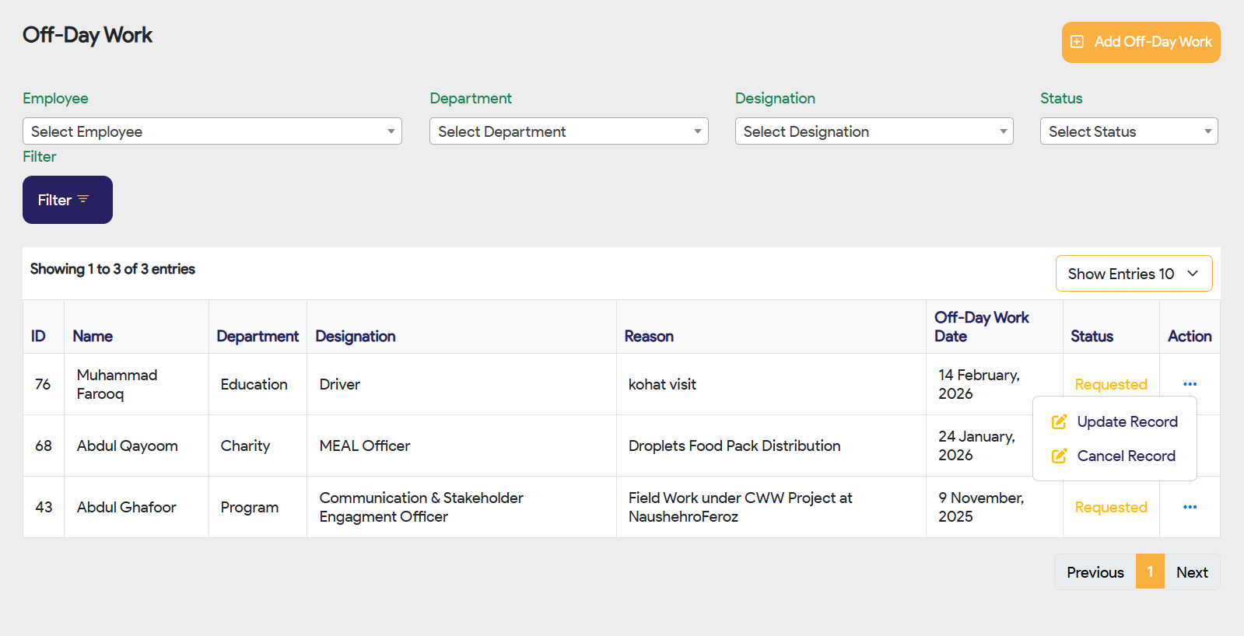Click the Requested status for Abdul Ghafoor
The height and width of the screenshot is (636, 1244).
pos(1110,507)
